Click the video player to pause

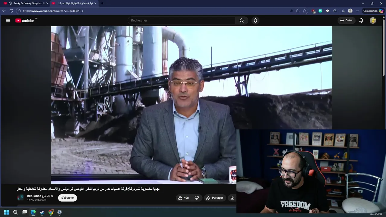(191, 105)
